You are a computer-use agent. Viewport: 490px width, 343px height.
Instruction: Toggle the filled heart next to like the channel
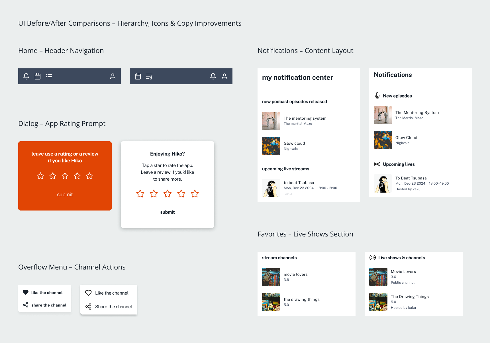26,292
